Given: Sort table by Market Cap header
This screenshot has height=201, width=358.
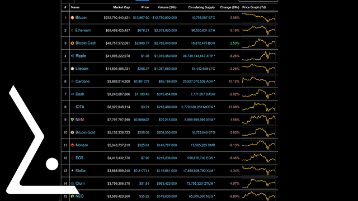Looking at the screenshot, I should point(121,7).
